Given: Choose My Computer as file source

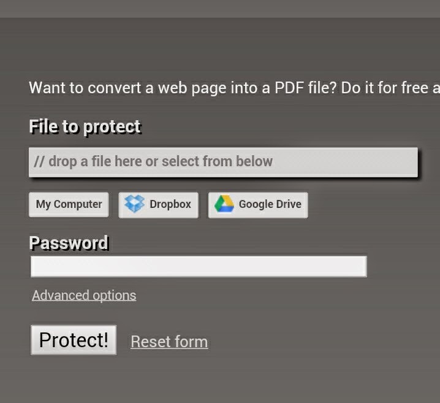Looking at the screenshot, I should [x=69, y=205].
